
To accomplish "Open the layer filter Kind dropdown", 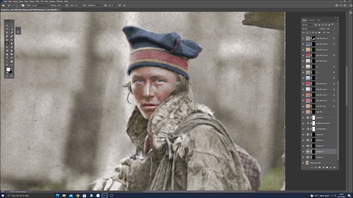I will tap(307, 25).
